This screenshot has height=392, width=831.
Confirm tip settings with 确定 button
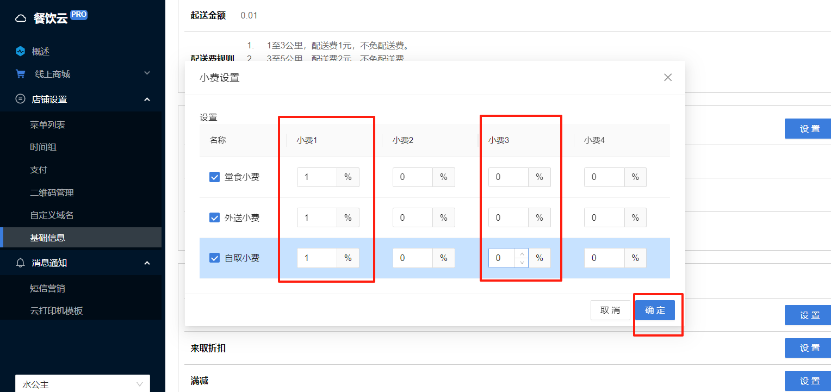click(655, 310)
